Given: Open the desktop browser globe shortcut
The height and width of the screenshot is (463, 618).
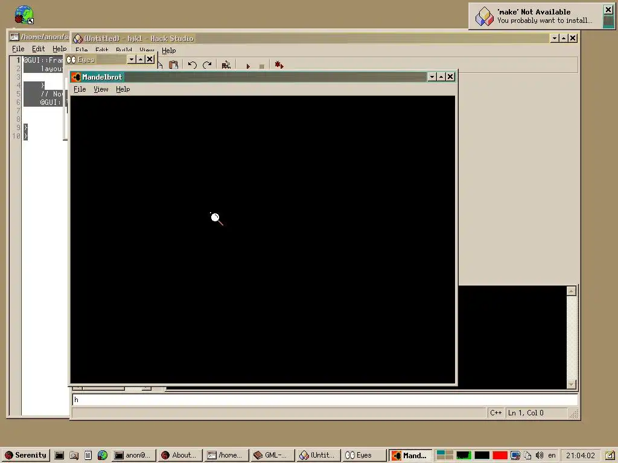Looking at the screenshot, I should [24, 14].
